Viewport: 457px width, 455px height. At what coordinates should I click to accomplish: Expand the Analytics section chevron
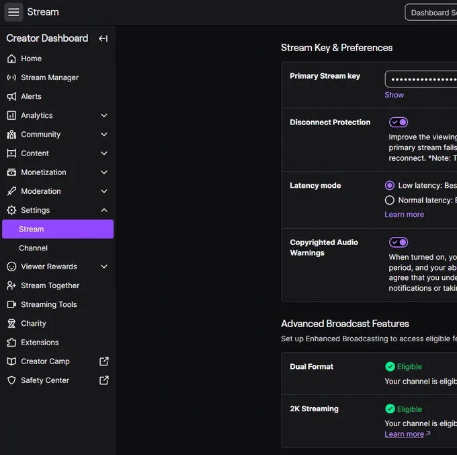(x=104, y=116)
